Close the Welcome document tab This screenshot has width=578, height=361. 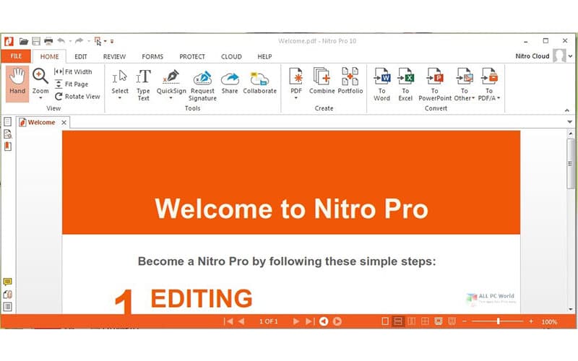point(64,122)
